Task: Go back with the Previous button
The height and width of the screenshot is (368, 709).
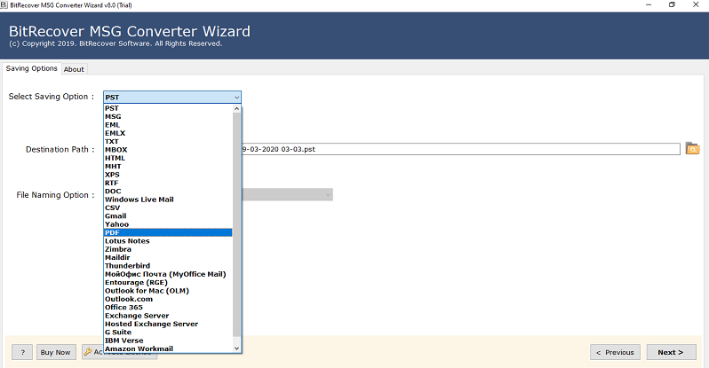Action: point(615,352)
